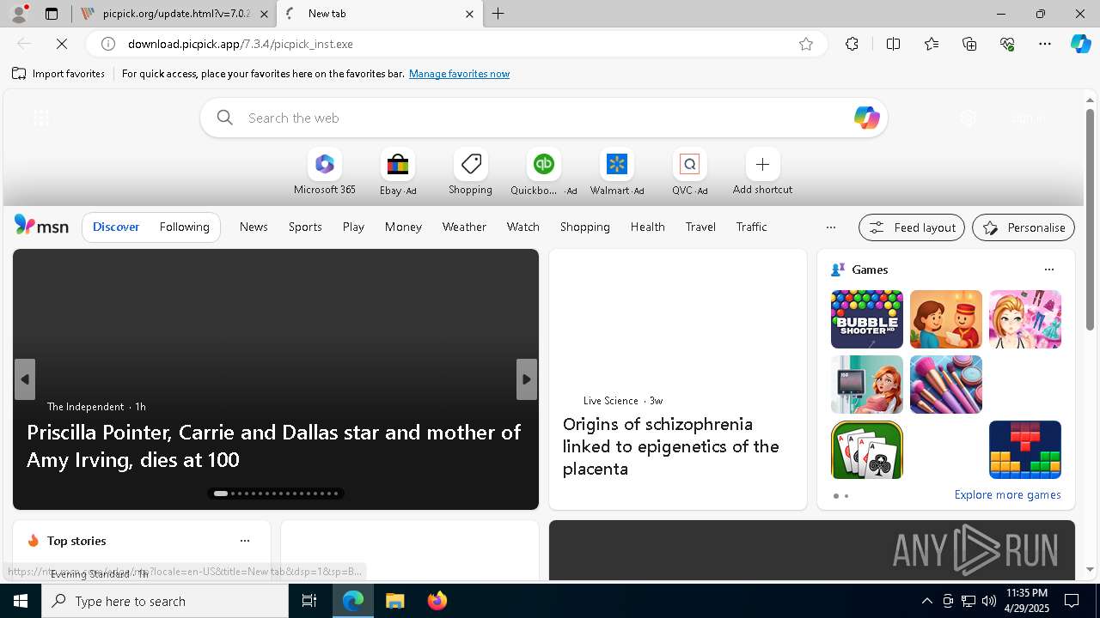
Task: Click Import favorites button
Action: pos(58,74)
